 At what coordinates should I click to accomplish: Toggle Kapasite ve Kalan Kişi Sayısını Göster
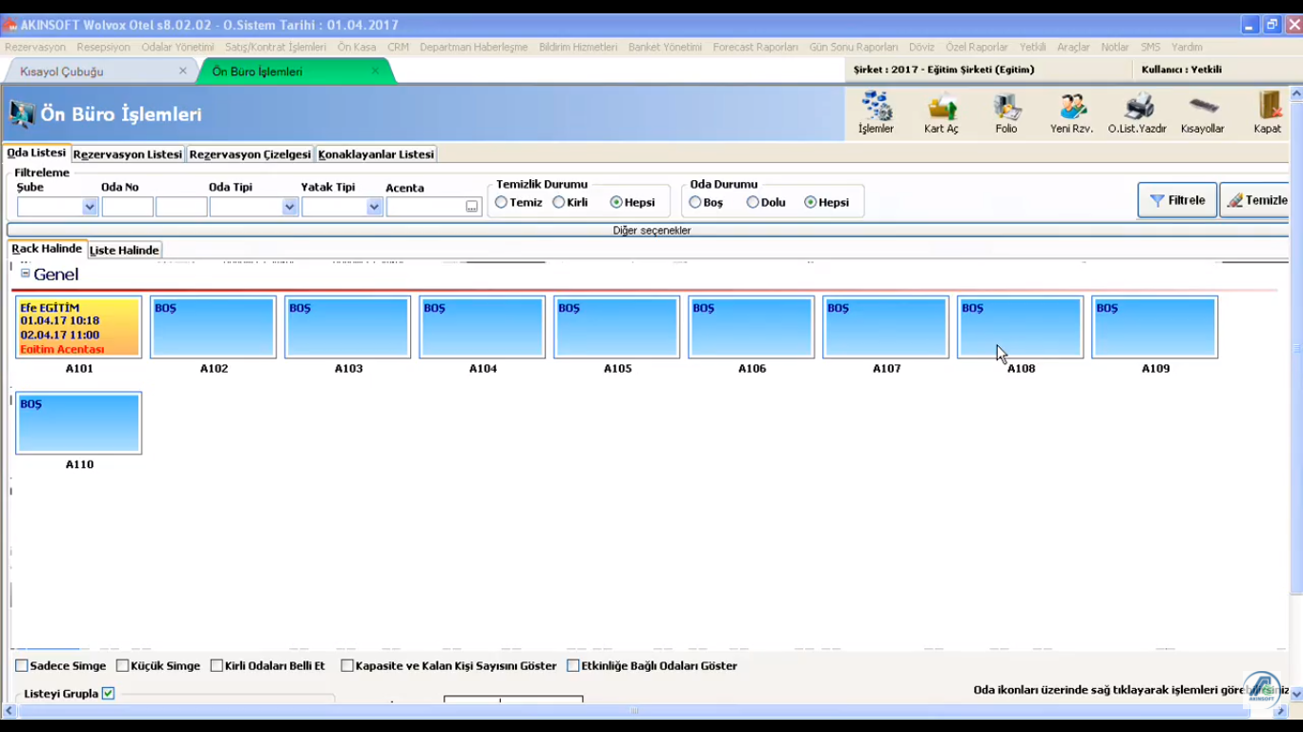click(347, 666)
